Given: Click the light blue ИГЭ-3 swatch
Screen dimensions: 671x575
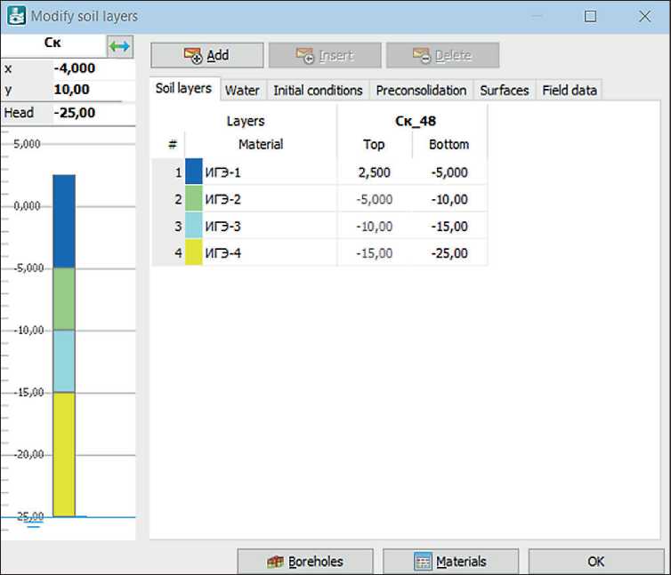Looking at the screenshot, I should (194, 227).
